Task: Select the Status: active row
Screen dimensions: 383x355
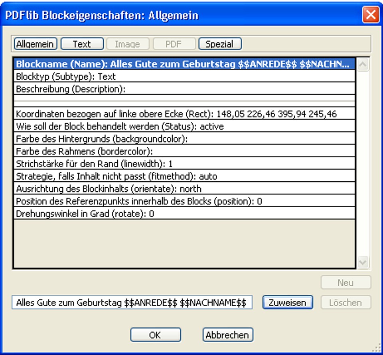Action: (x=184, y=126)
